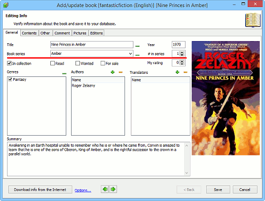Image resolution: width=265 pixels, height=201 pixels.
Task: Switch to the Comment tab
Action: pos(62,33)
